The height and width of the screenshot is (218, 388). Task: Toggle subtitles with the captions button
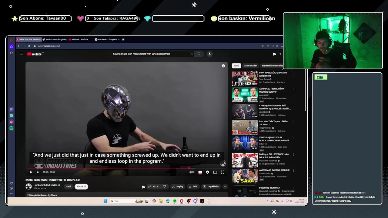200,172
